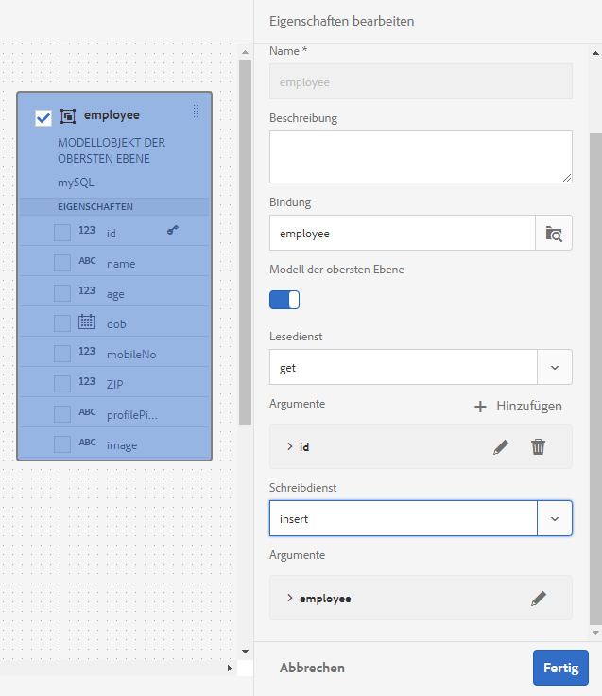
Task: Click the Bindung input field
Action: [x=403, y=233]
